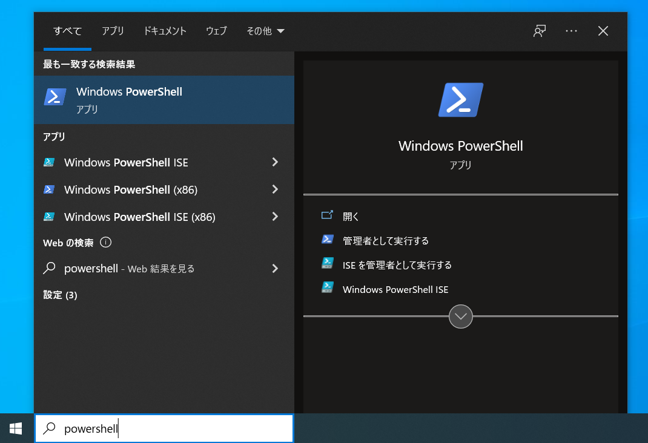Switch to the ドキュメント tab
Screen dimensions: 648x443
click(165, 31)
